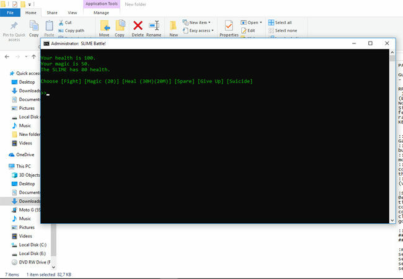Image resolution: width=403 pixels, height=279 pixels.
Task: Click the Edit button in ribbon
Action: (x=248, y=30)
